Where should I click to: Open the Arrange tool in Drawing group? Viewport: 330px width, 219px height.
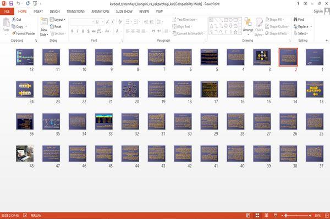pos(248,27)
